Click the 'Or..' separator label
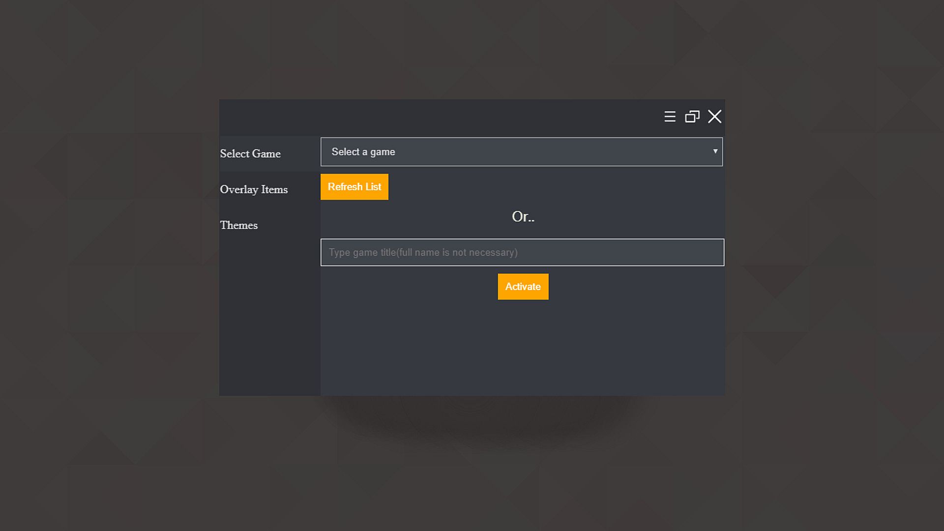 (x=523, y=217)
